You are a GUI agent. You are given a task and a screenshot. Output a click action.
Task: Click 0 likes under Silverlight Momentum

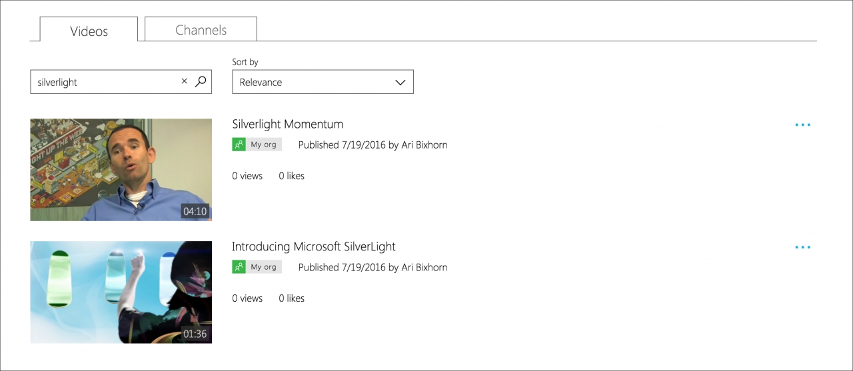(291, 176)
